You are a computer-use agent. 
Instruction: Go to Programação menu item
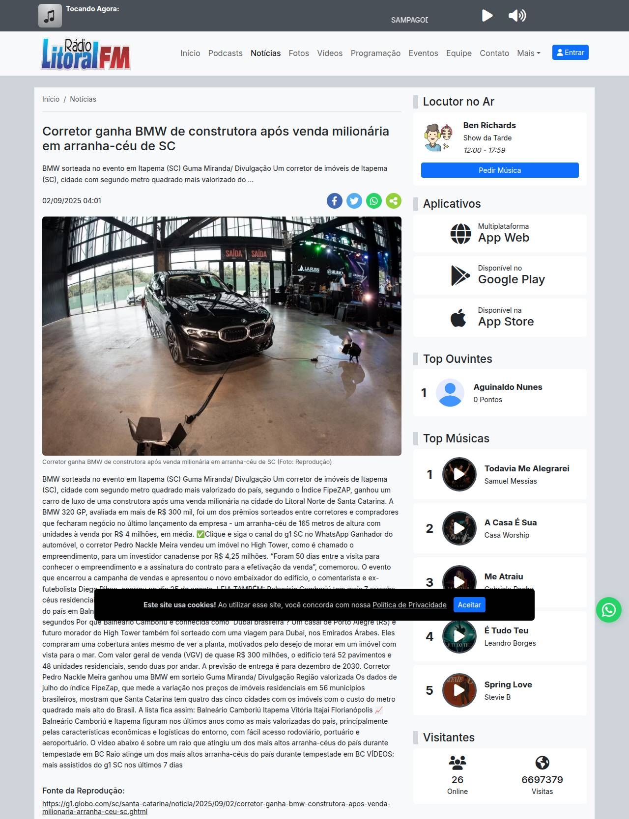point(375,53)
